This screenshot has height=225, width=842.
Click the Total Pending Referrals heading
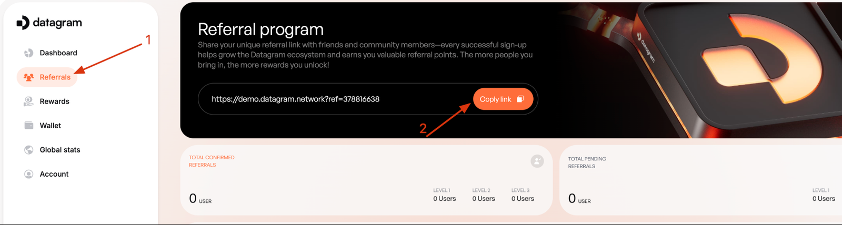point(587,162)
